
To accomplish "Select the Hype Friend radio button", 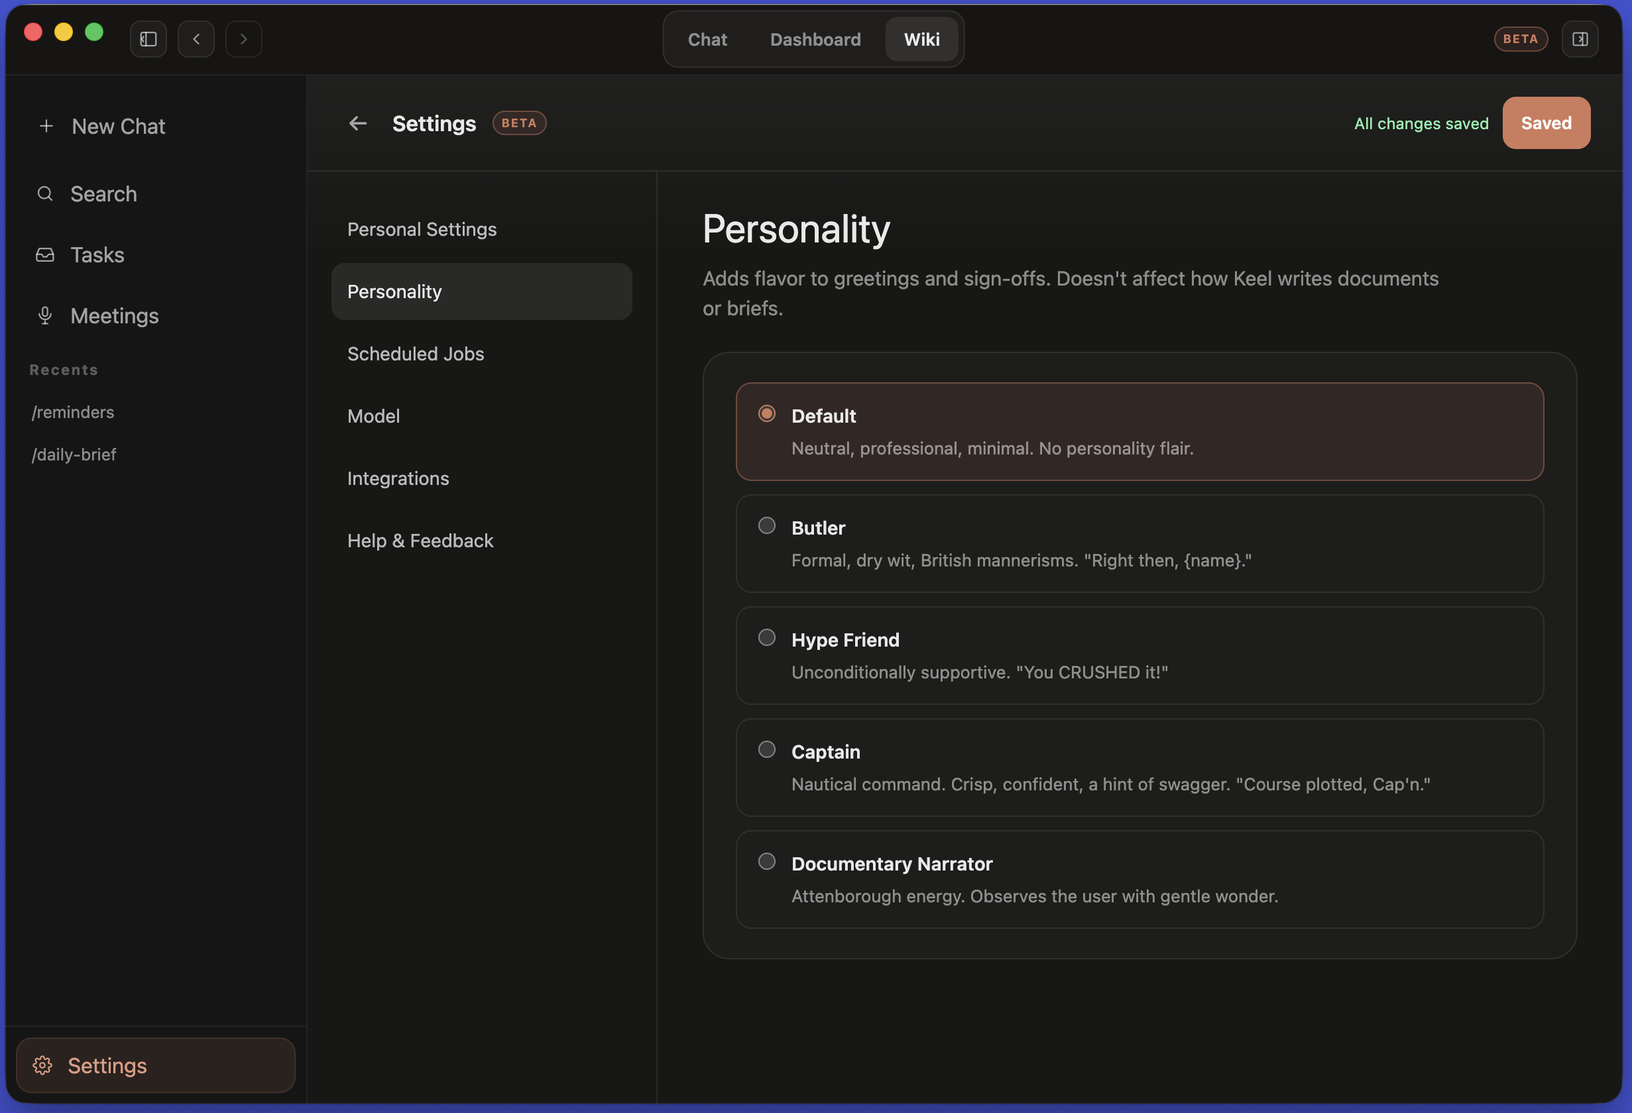I will [x=767, y=637].
